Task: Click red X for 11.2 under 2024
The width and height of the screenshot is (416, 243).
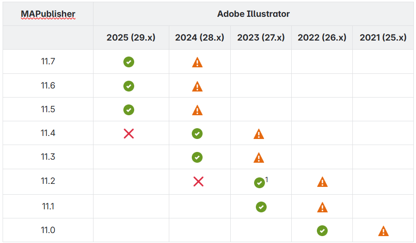Action: [198, 182]
